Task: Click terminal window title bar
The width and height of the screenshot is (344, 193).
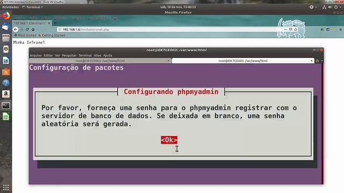Action: 176,50
